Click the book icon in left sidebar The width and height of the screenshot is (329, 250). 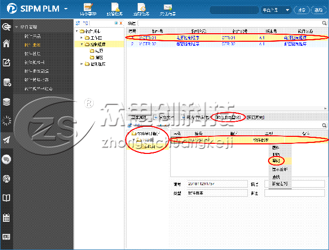point(7,198)
